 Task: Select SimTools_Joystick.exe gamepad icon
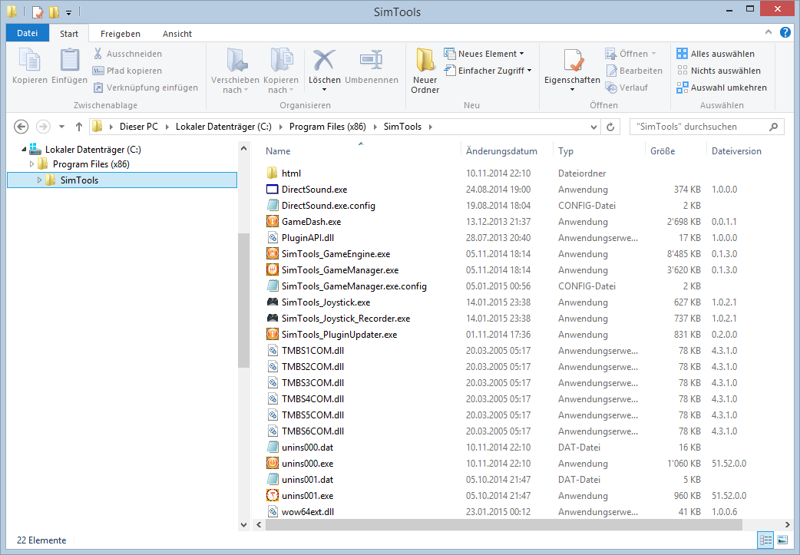[x=273, y=302]
